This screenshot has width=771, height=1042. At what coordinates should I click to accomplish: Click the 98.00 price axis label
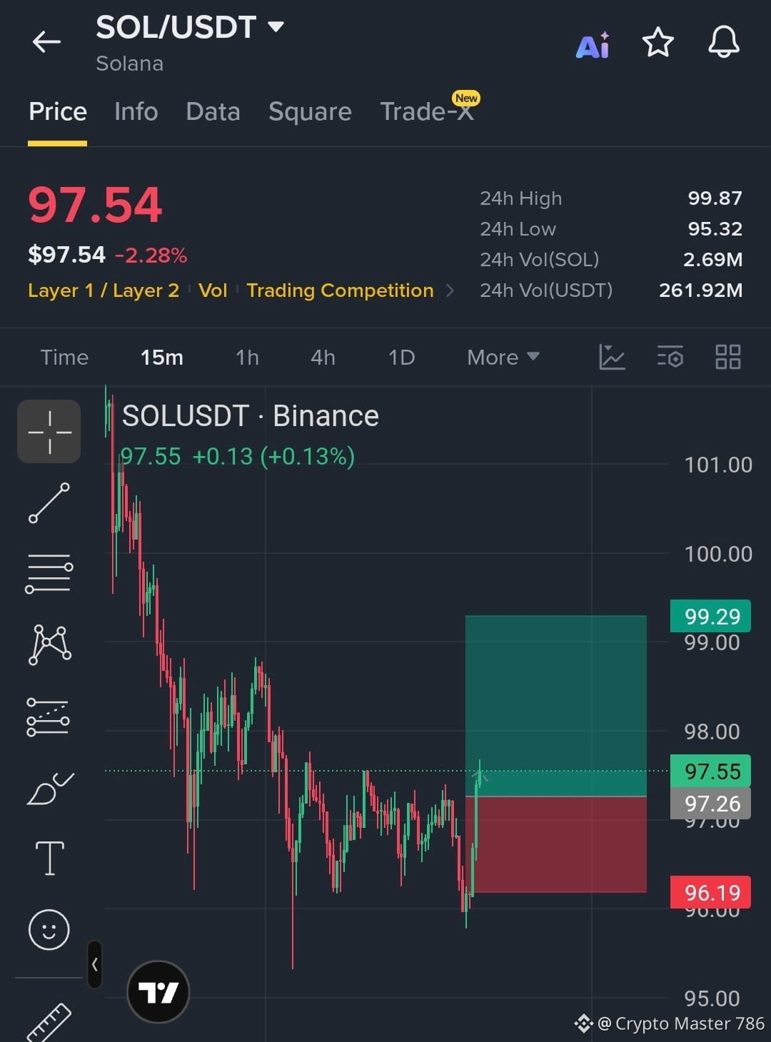pyautogui.click(x=712, y=732)
